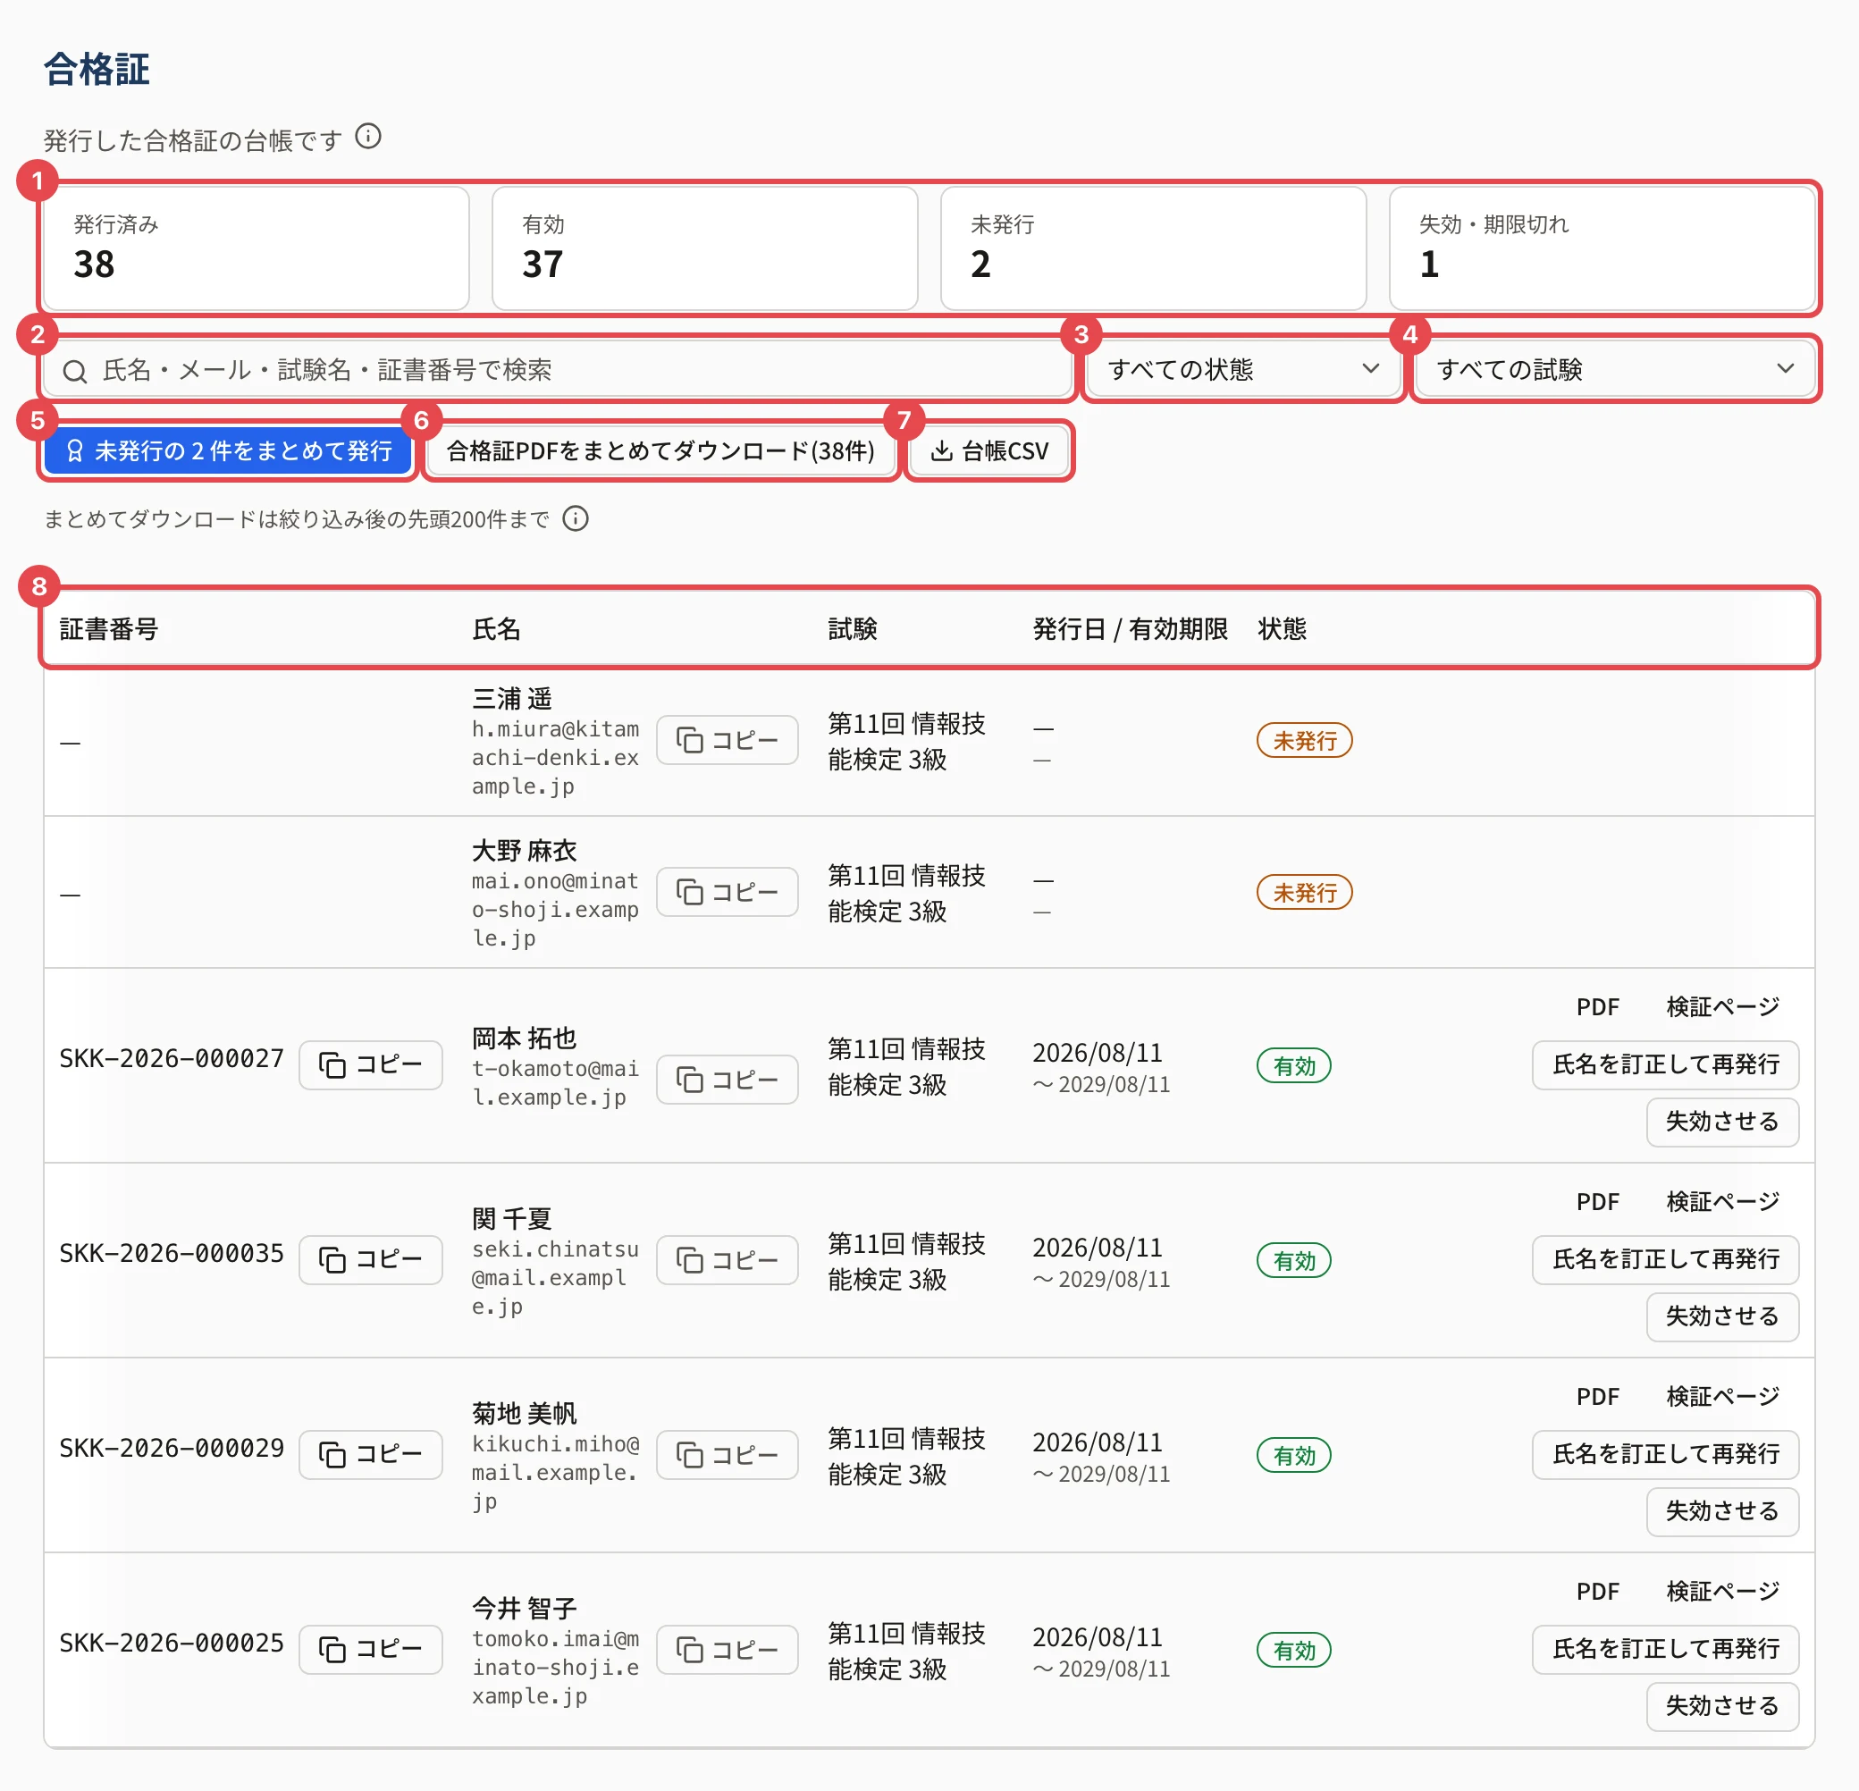The image size is (1859, 1791).
Task: Open 検証ページ for 関 千夏
Action: [x=1722, y=1202]
